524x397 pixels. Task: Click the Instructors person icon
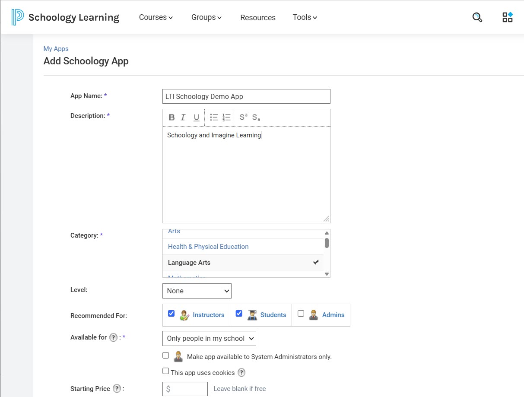click(x=185, y=315)
